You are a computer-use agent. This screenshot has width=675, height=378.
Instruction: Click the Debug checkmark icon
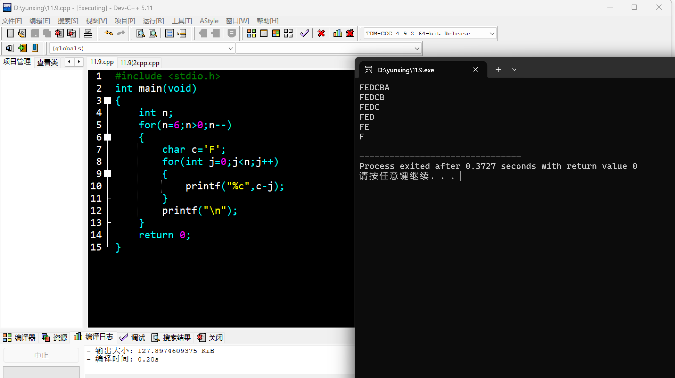304,33
